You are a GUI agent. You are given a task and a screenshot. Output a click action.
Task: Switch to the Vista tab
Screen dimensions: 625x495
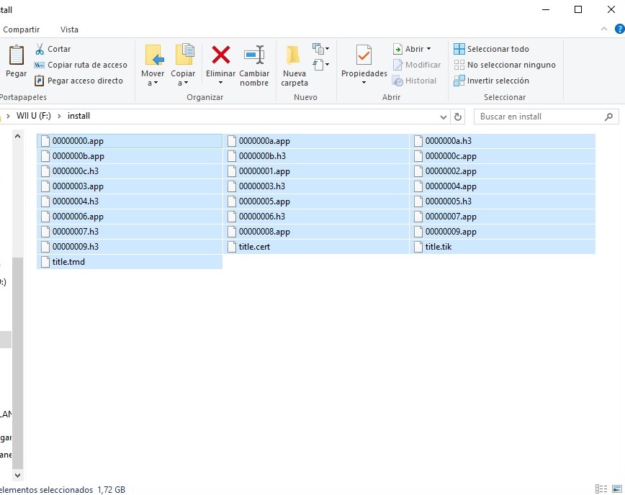[x=69, y=29]
